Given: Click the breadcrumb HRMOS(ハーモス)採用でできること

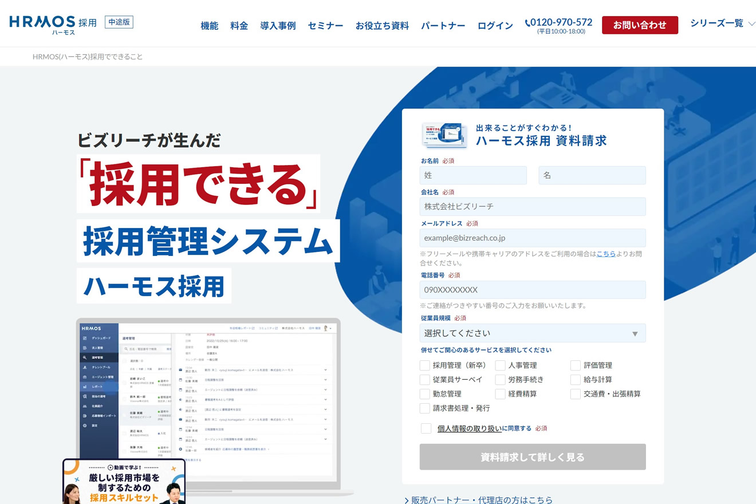Looking at the screenshot, I should tap(88, 57).
